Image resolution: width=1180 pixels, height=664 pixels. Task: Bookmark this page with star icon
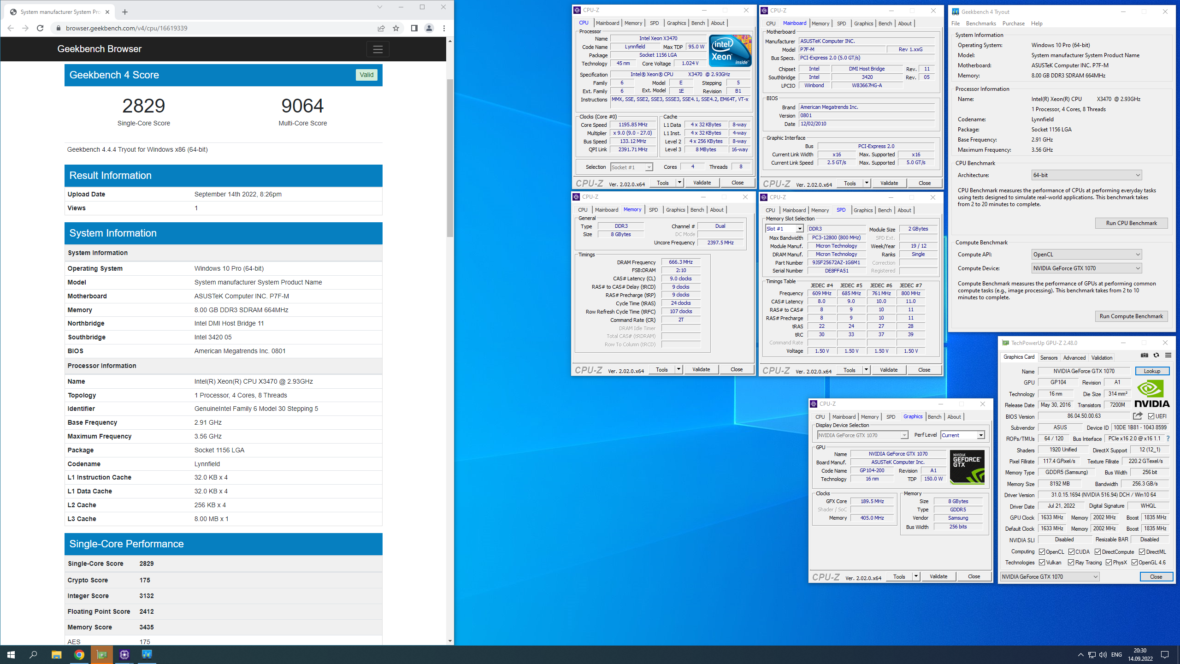click(x=396, y=28)
